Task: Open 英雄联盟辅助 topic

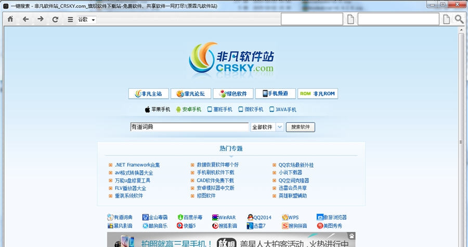Action: pos(293,196)
